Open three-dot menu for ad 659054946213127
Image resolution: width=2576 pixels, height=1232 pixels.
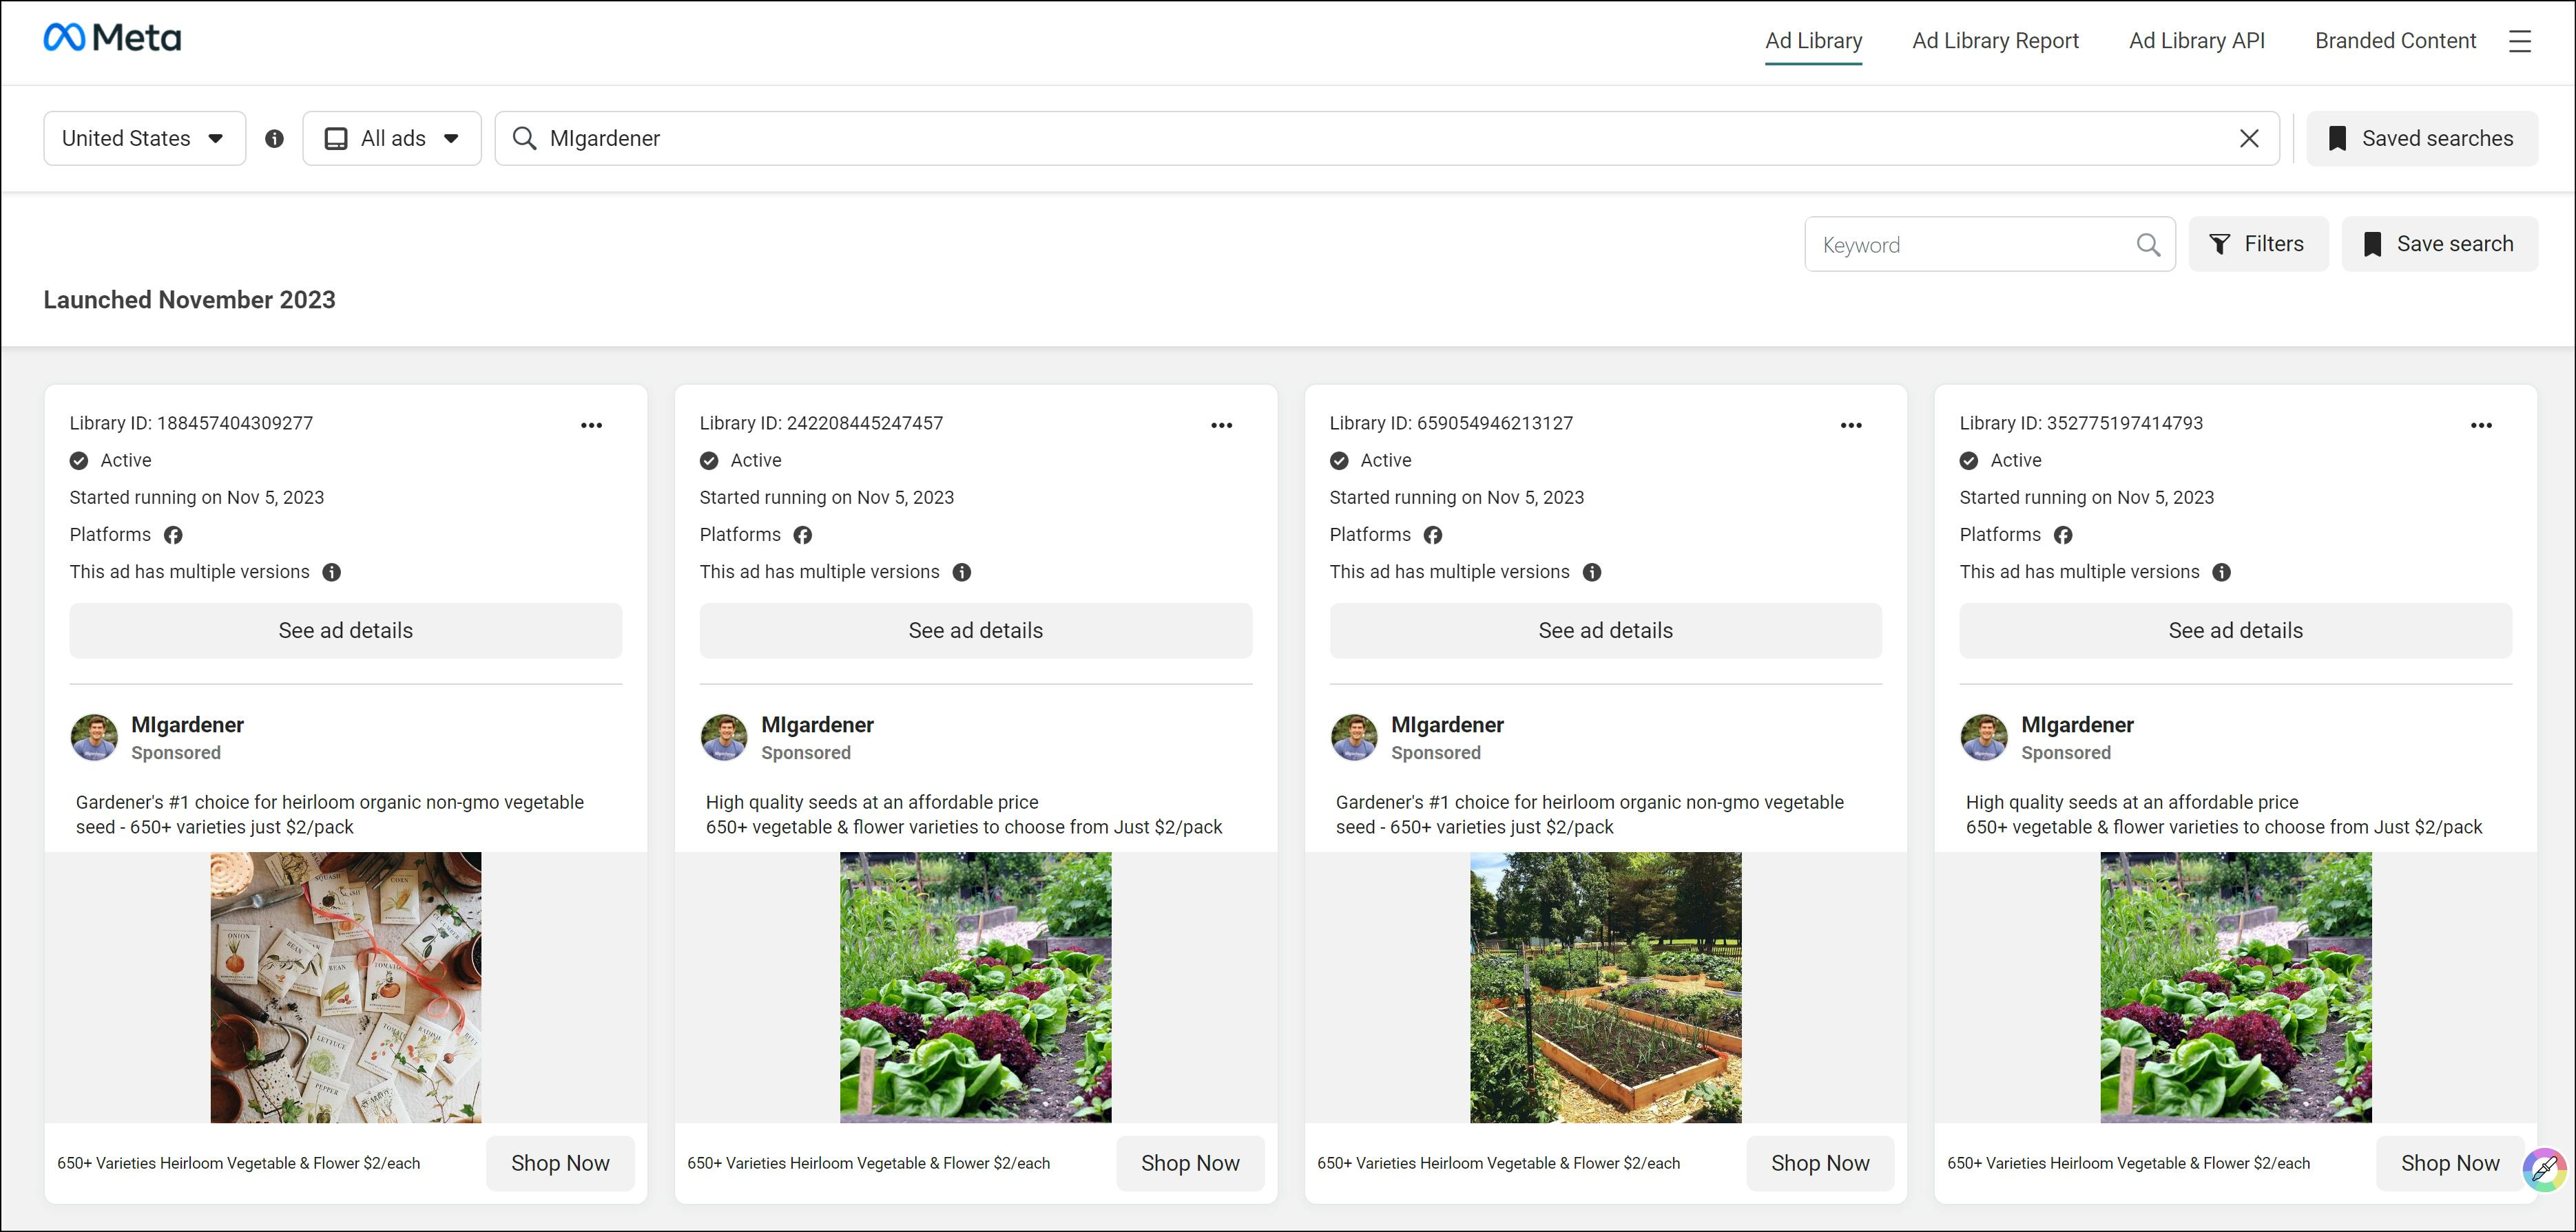[1852, 425]
